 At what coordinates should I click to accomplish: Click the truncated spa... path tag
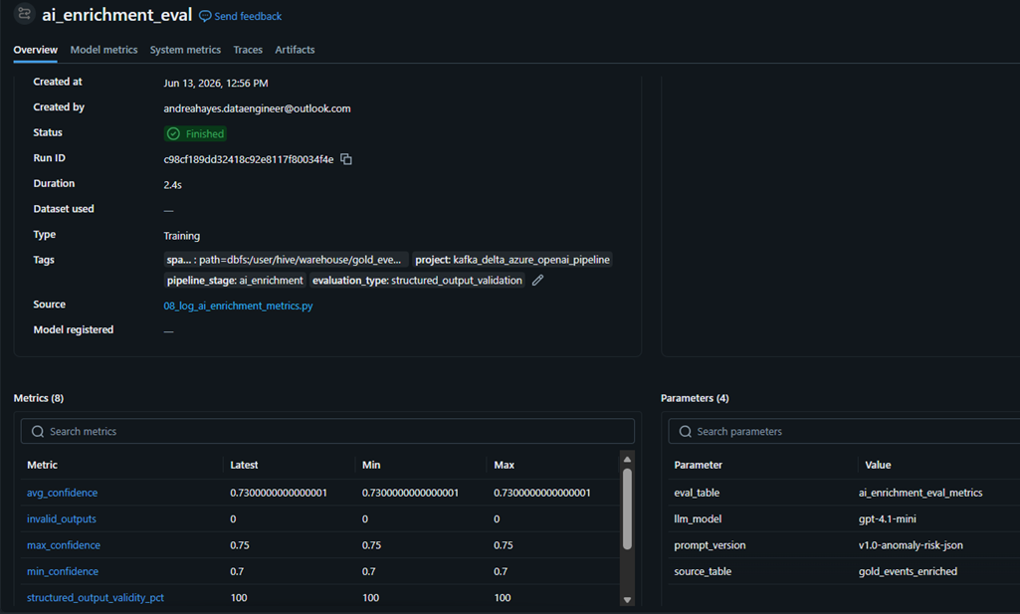point(286,260)
